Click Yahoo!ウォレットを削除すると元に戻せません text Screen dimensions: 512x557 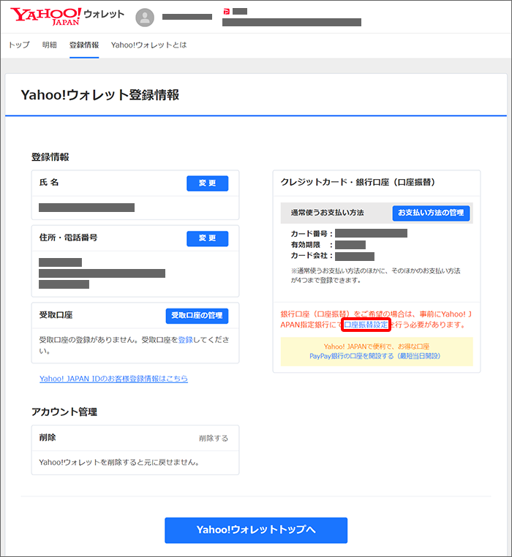point(119,462)
